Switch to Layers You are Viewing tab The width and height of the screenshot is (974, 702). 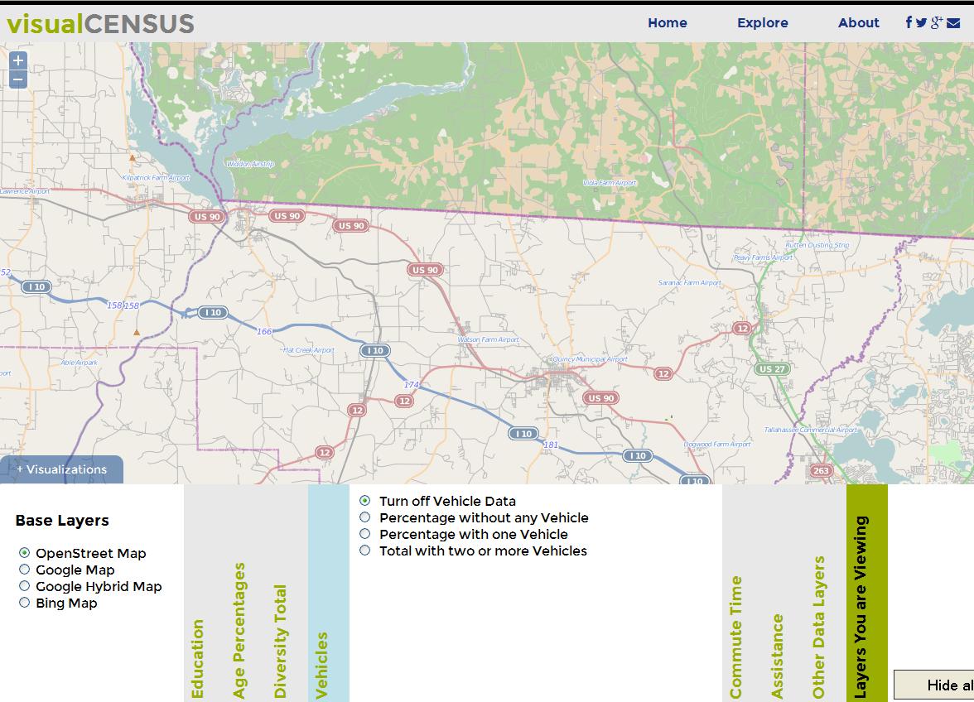coord(862,606)
